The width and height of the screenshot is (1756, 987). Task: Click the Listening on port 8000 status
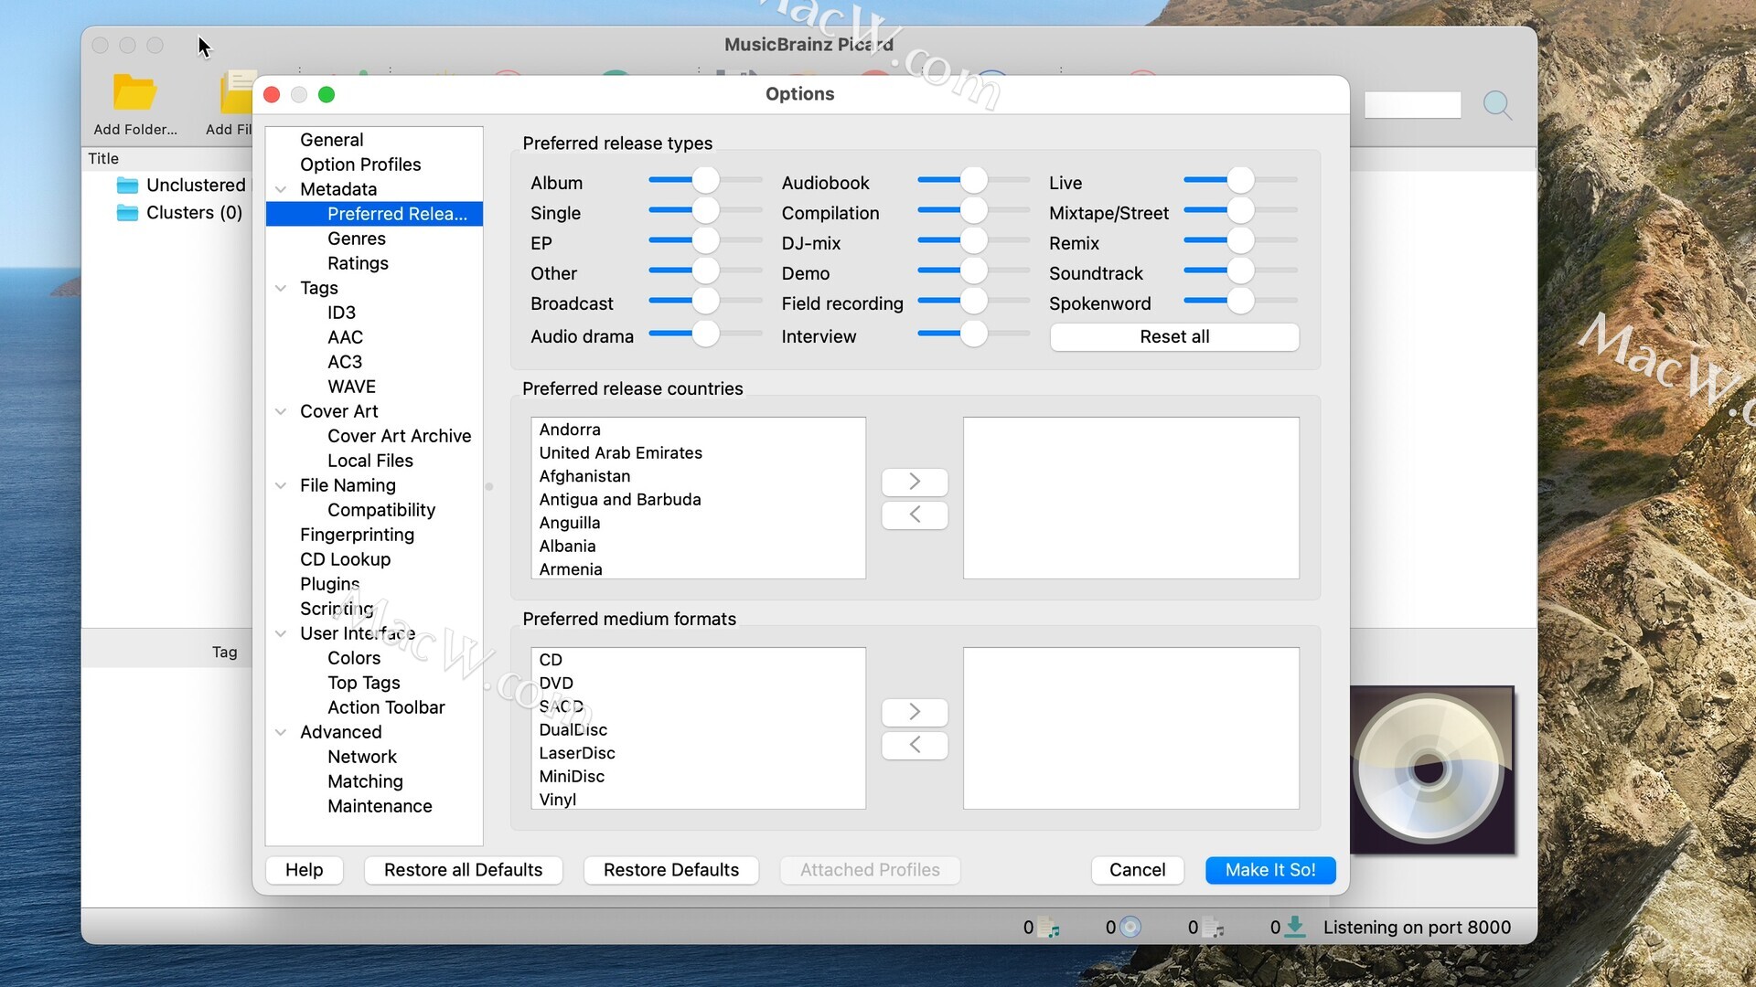pyautogui.click(x=1417, y=928)
